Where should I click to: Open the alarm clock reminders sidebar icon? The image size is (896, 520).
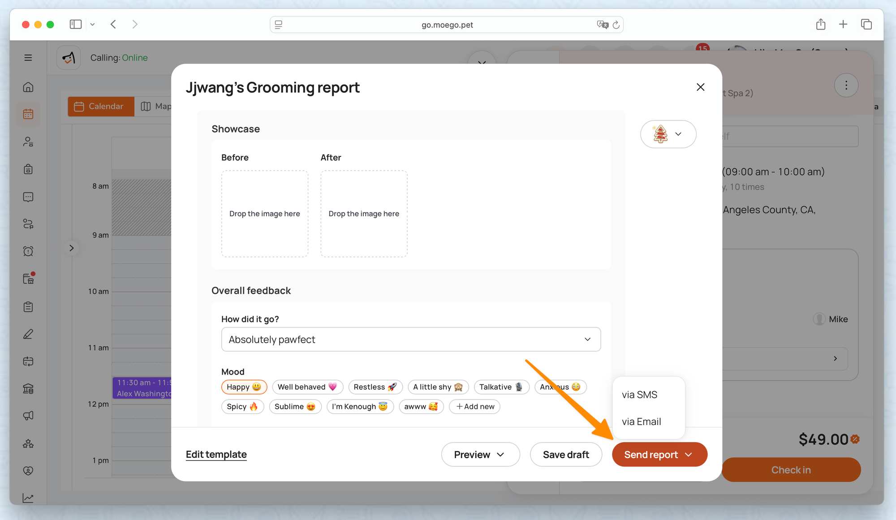[x=28, y=251]
